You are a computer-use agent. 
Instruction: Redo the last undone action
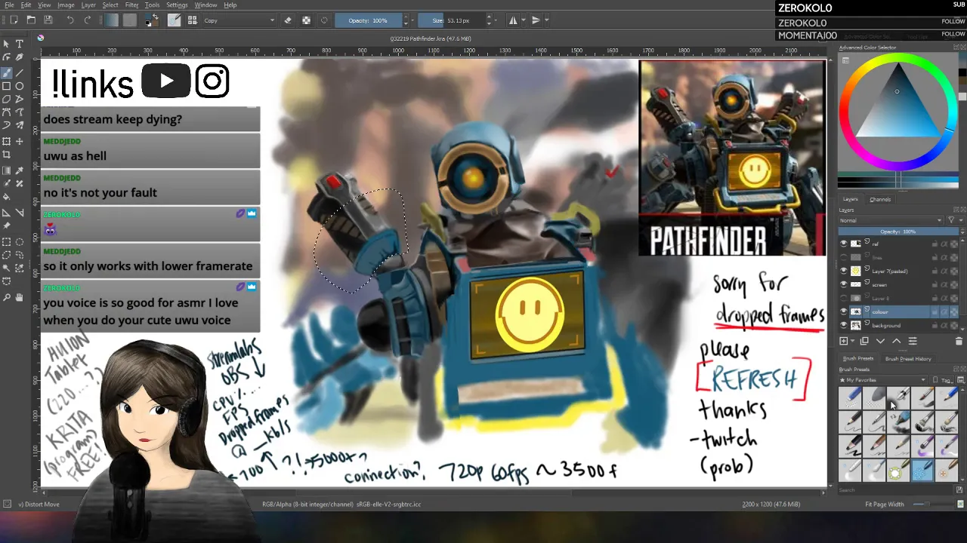[x=88, y=20]
